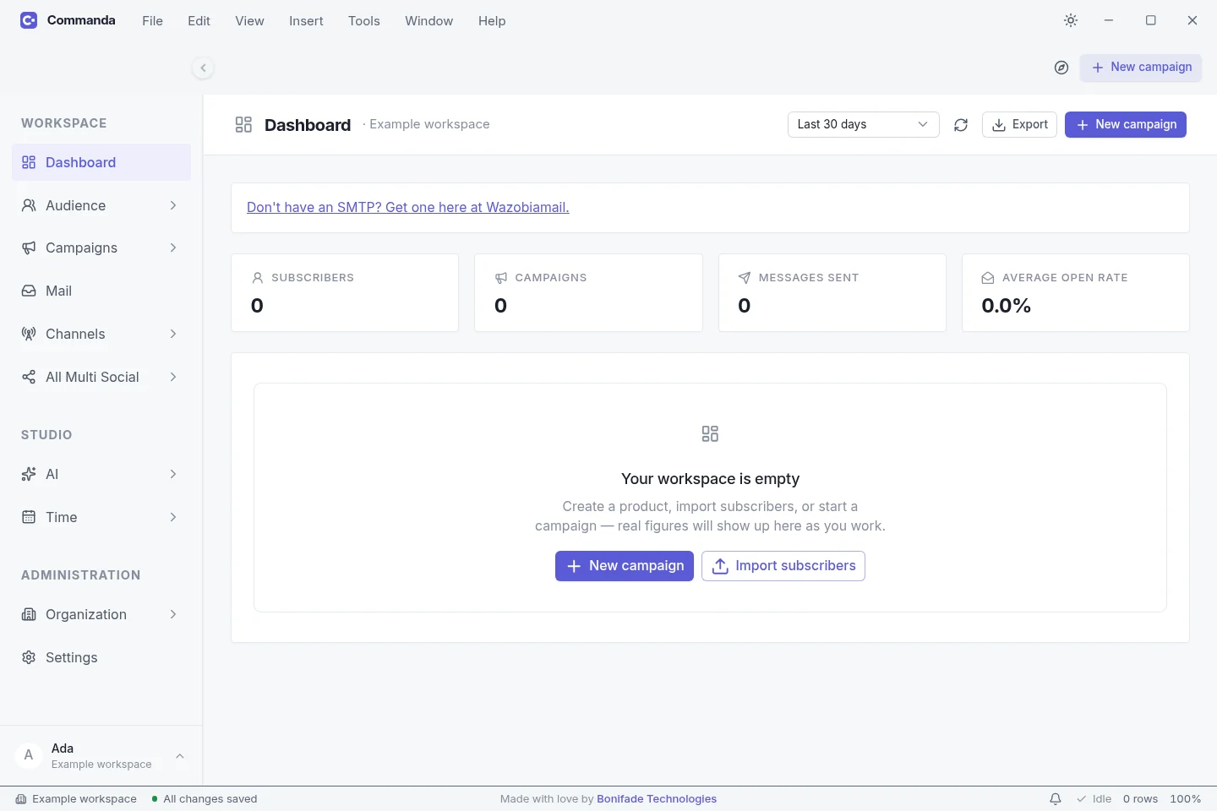Click Example workspace in the status bar
Viewport: 1217px width, 811px height.
pyautogui.click(x=76, y=799)
